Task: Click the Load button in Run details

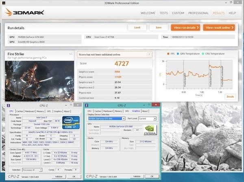Action: (x=137, y=28)
